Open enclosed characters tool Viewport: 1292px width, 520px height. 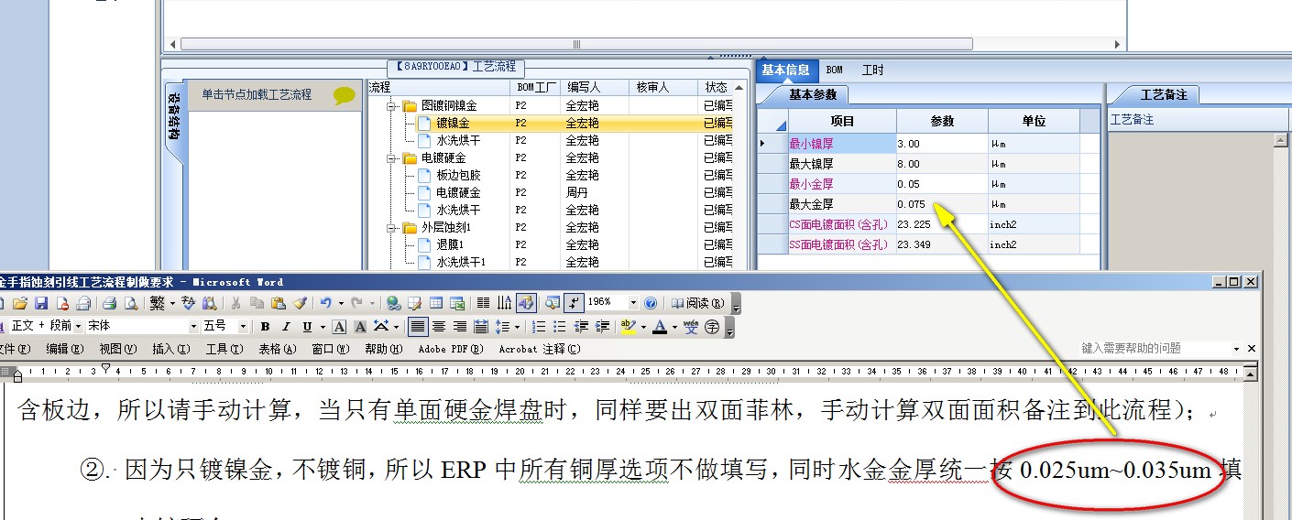[712, 327]
